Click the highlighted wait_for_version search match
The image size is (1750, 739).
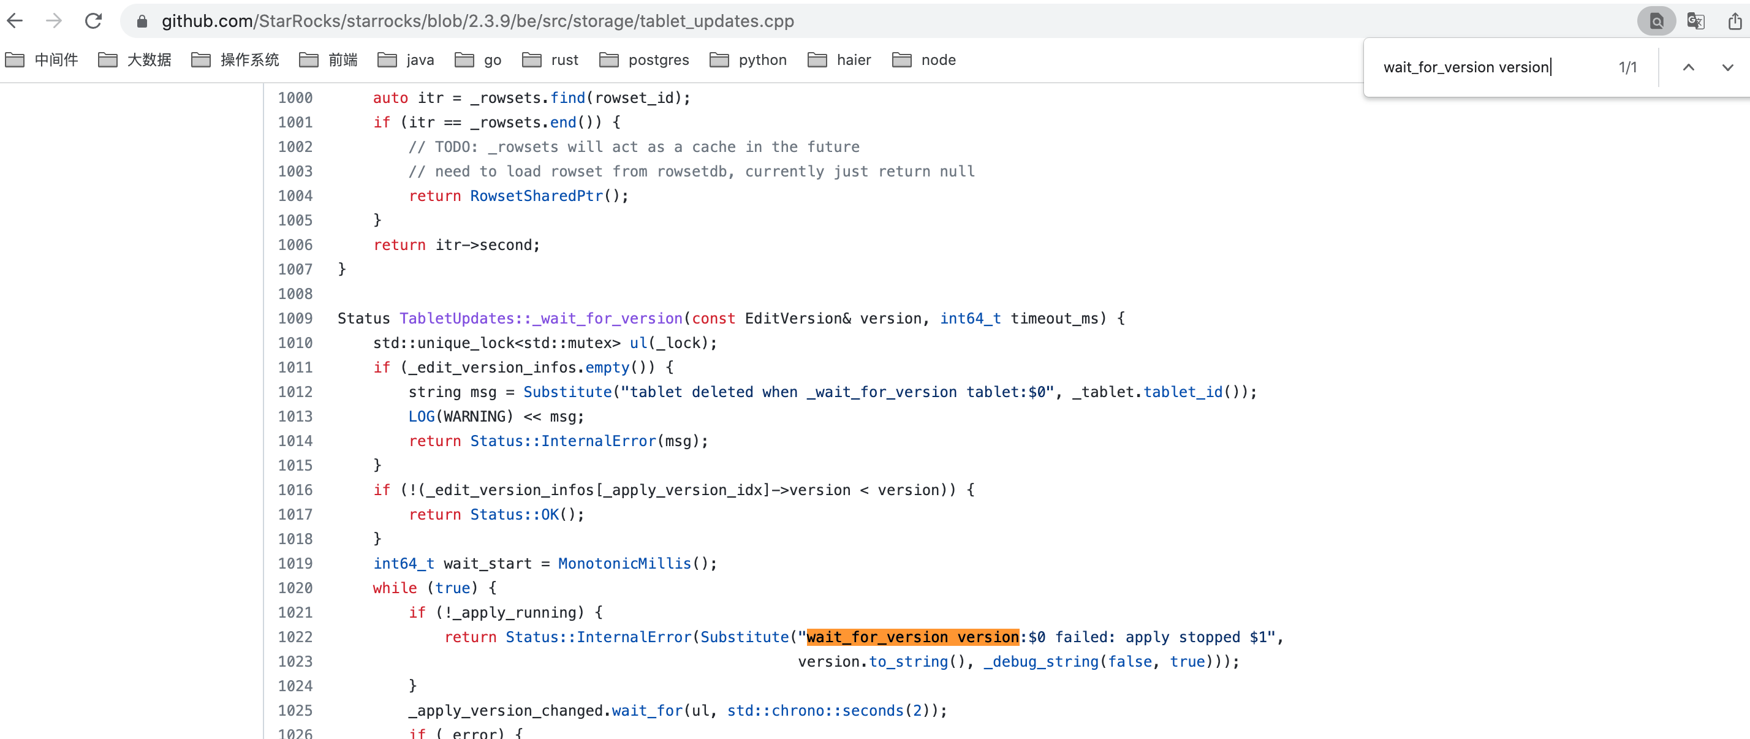[x=912, y=637]
